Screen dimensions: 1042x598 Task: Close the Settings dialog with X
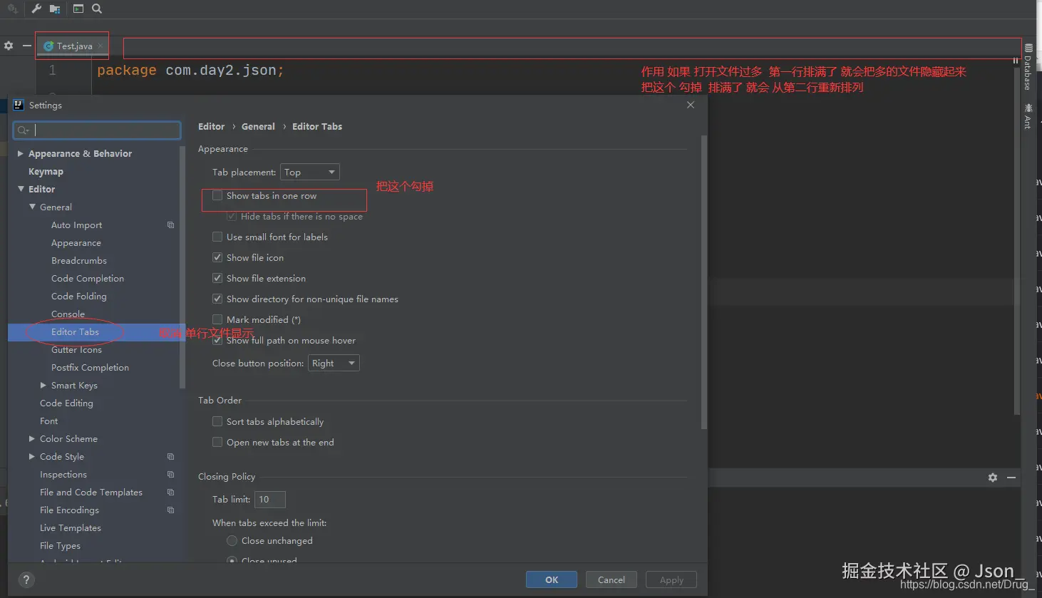click(690, 105)
